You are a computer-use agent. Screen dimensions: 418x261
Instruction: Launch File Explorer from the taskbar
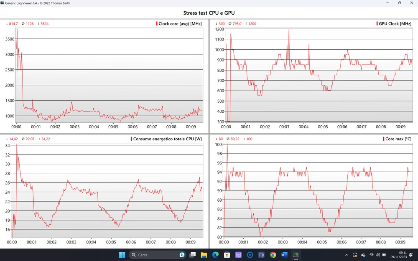point(204,255)
